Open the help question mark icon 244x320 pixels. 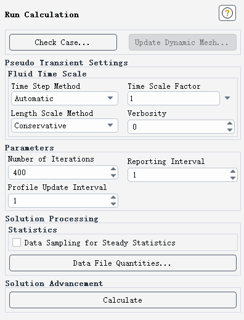227,13
